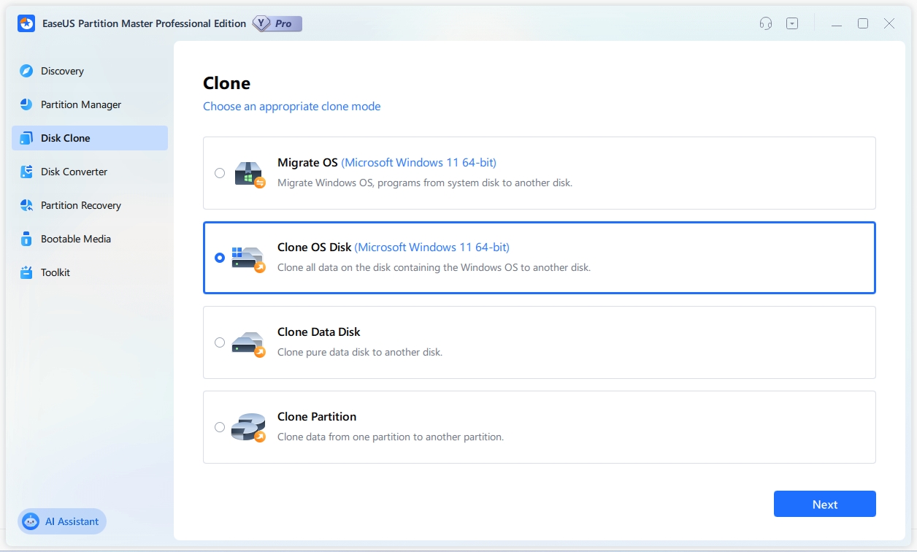Click the AI Assistant robot icon
This screenshot has width=917, height=552.
pos(31,521)
